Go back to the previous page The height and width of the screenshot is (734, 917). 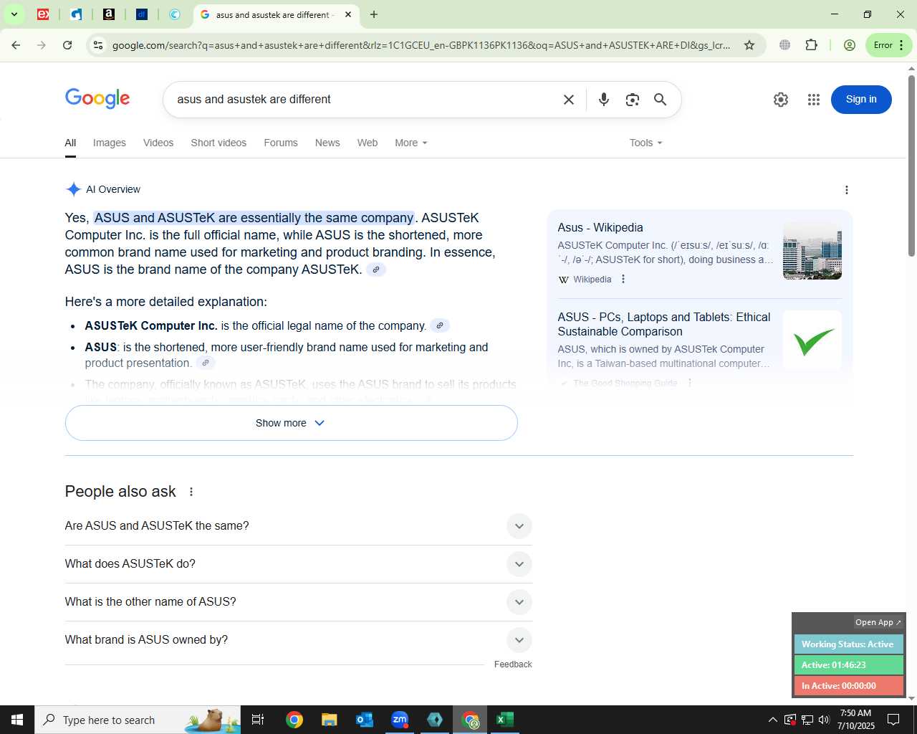[16, 45]
